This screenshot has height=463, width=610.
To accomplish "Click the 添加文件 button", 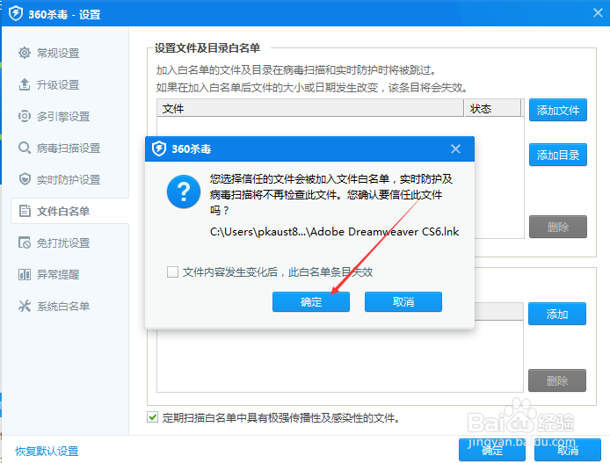I will click(558, 110).
